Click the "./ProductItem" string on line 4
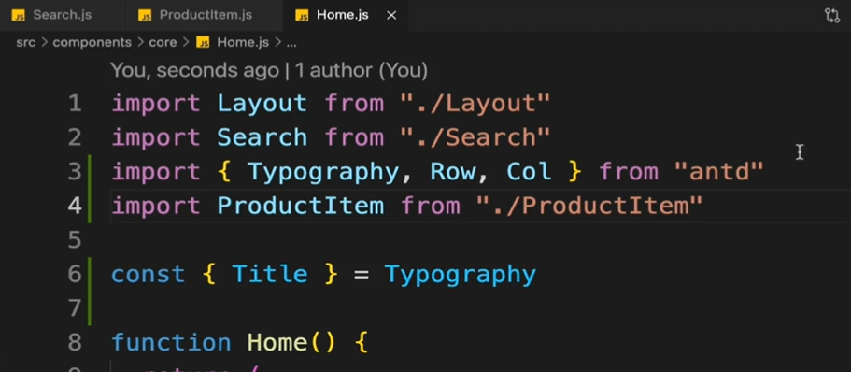This screenshot has height=372, width=851. point(589,206)
